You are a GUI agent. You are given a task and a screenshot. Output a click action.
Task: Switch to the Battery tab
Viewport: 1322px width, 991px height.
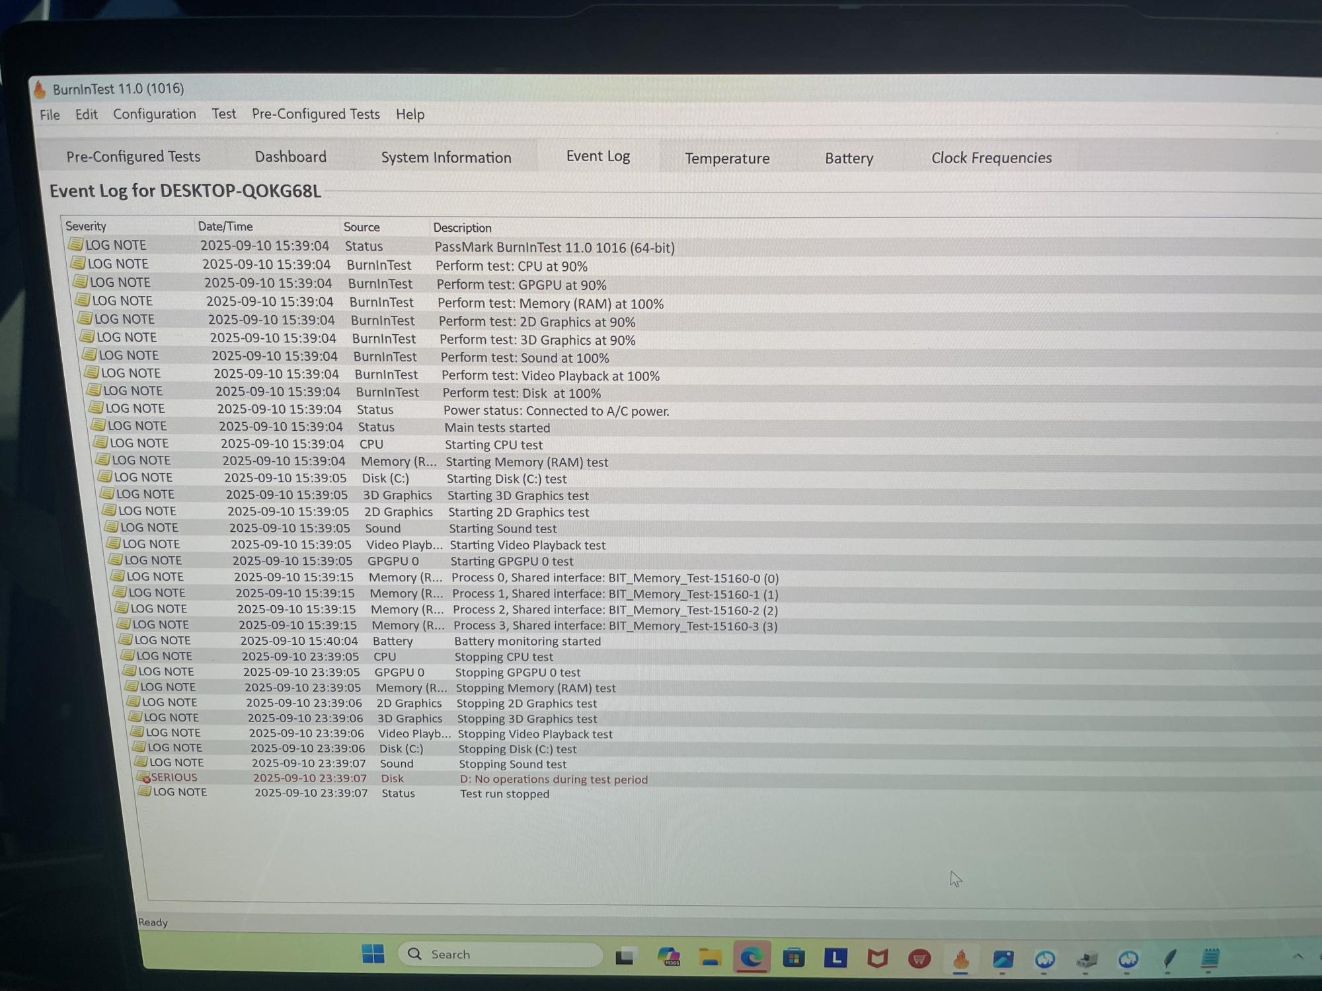coord(849,158)
